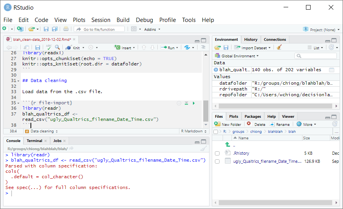
Task: Click New Folder button
Action: 228,124
